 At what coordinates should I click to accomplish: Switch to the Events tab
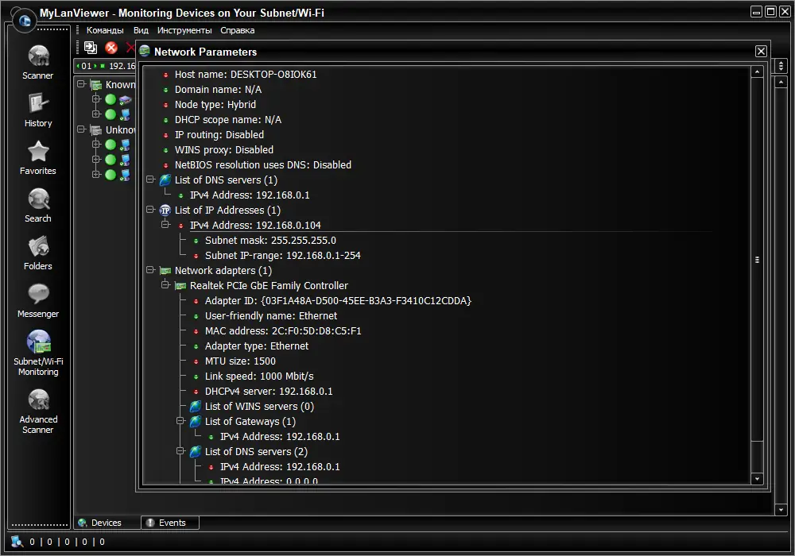click(x=170, y=523)
